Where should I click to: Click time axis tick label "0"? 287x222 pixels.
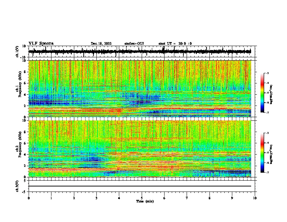(x=29, y=198)
